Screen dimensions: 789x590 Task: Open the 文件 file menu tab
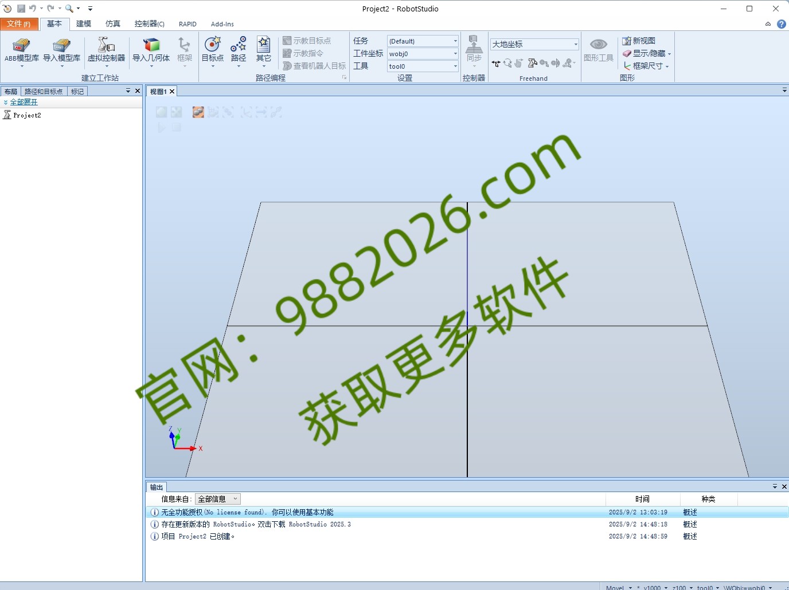coord(19,24)
